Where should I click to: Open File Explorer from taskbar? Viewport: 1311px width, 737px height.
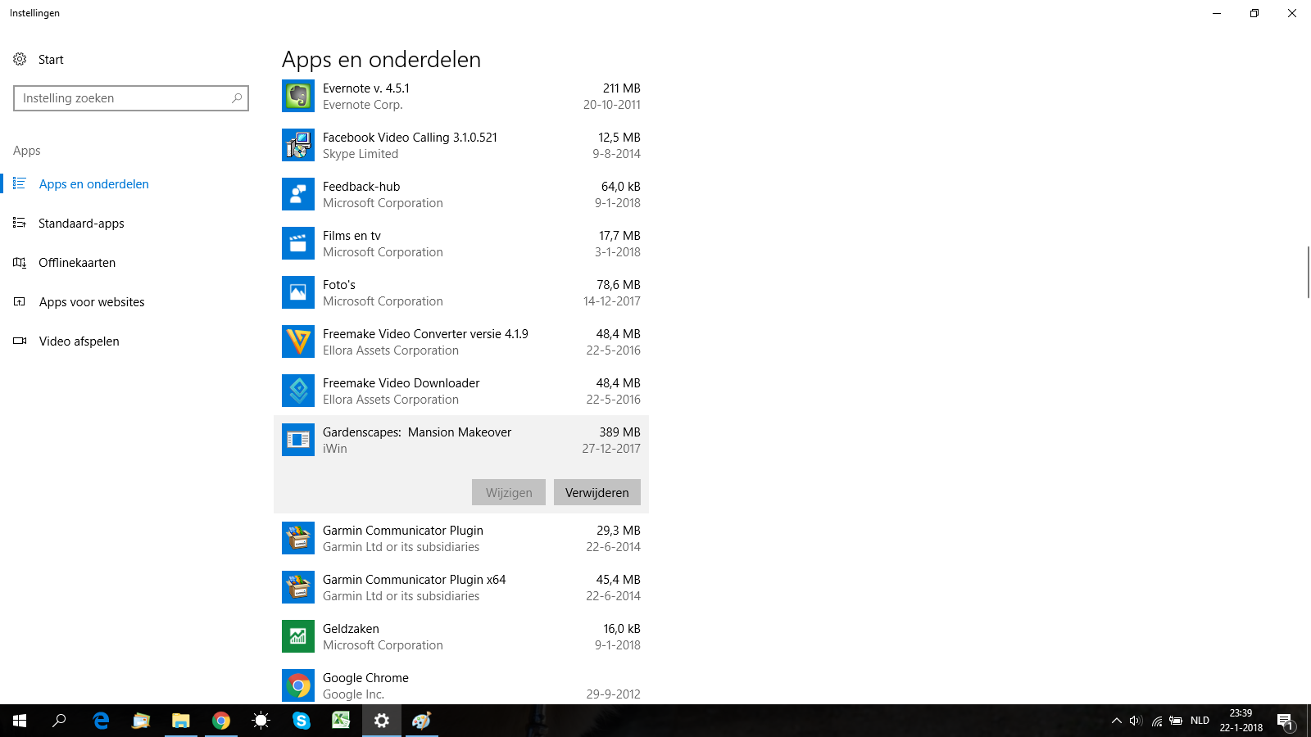[x=180, y=721]
